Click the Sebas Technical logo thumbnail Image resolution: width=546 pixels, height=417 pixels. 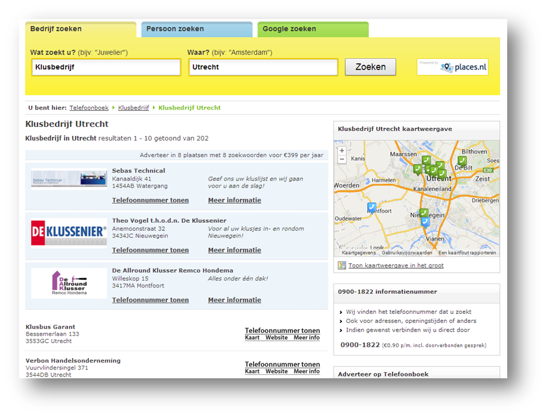(x=69, y=179)
